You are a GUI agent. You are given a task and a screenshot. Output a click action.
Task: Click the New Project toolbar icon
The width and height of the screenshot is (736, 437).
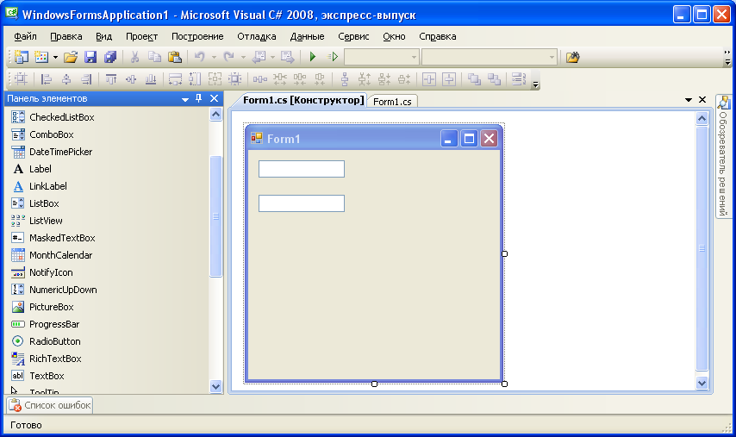coord(22,57)
